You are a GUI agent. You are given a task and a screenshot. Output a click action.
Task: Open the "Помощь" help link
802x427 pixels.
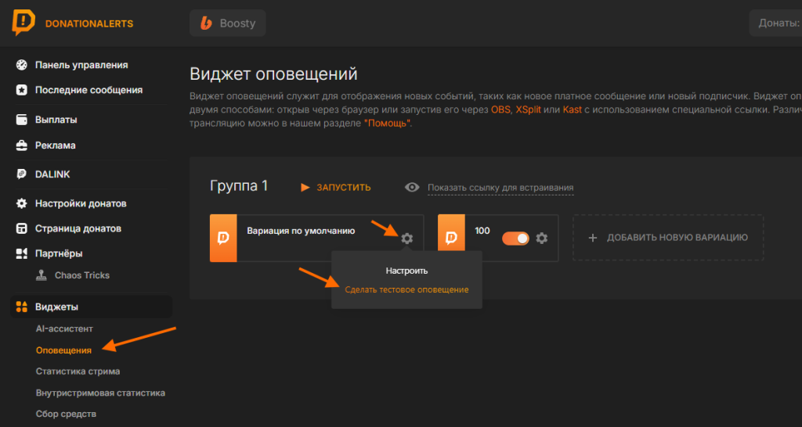coord(387,124)
